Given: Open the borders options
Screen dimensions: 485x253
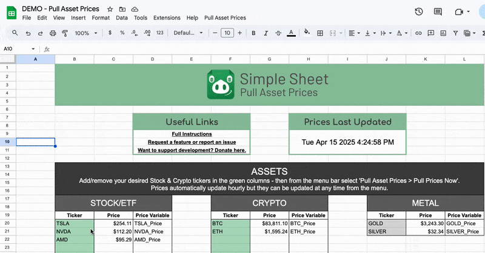Looking at the screenshot, I should click(320, 33).
